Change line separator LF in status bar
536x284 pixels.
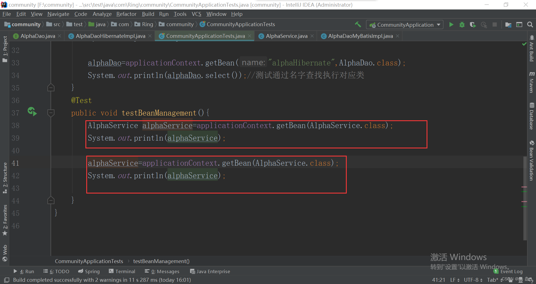click(x=455, y=280)
